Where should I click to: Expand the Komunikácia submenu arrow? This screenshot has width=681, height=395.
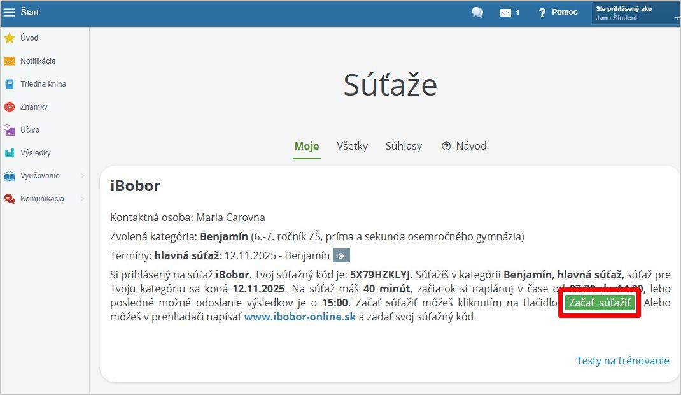click(x=82, y=199)
